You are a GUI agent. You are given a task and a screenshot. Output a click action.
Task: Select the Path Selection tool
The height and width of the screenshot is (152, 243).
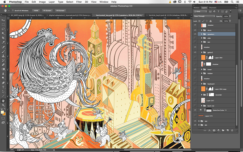3,92
